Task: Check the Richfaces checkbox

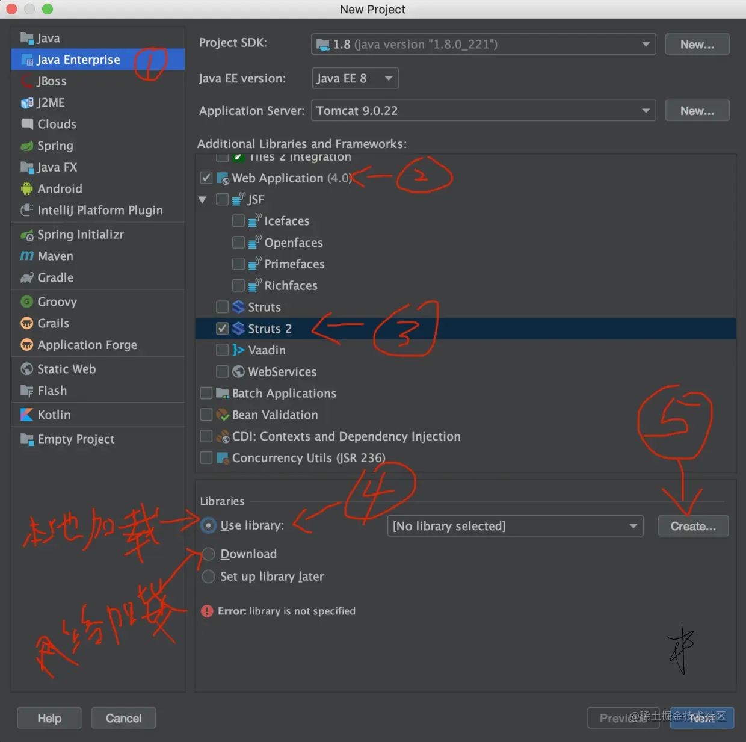Action: [238, 286]
